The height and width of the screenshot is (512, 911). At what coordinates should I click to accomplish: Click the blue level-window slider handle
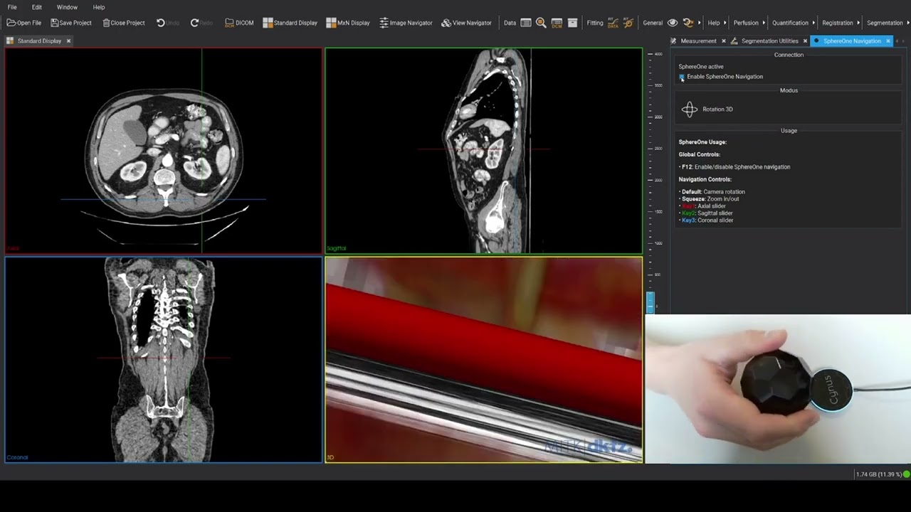pos(650,302)
